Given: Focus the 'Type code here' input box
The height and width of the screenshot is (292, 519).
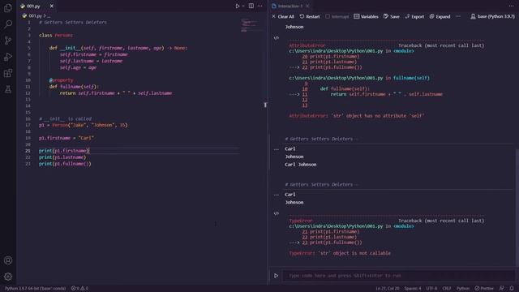Looking at the screenshot, I should (x=398, y=276).
